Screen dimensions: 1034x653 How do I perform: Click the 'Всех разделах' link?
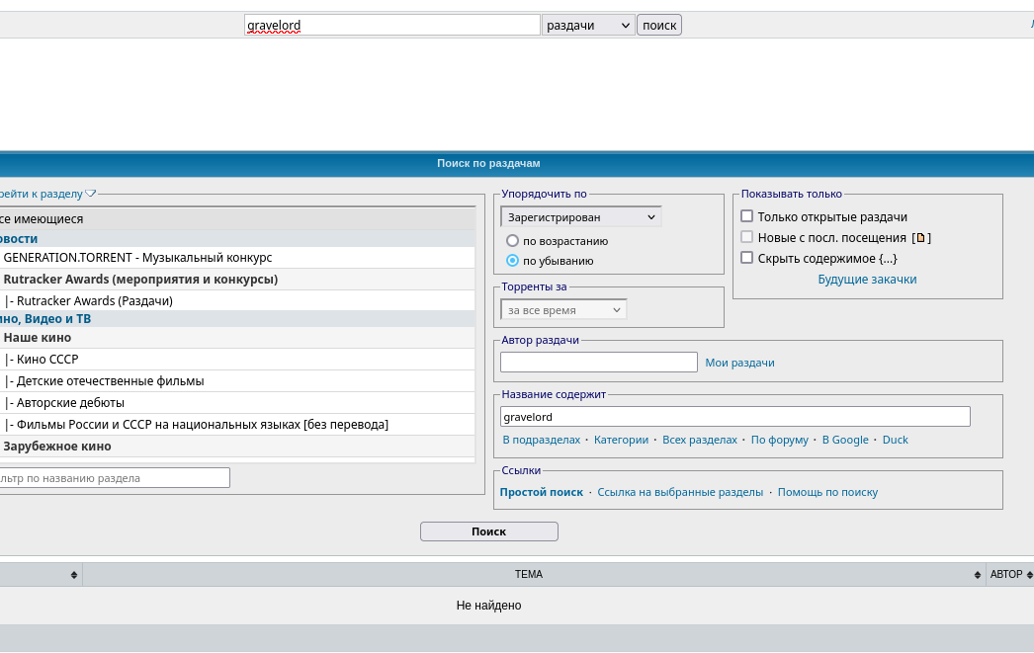pos(700,440)
